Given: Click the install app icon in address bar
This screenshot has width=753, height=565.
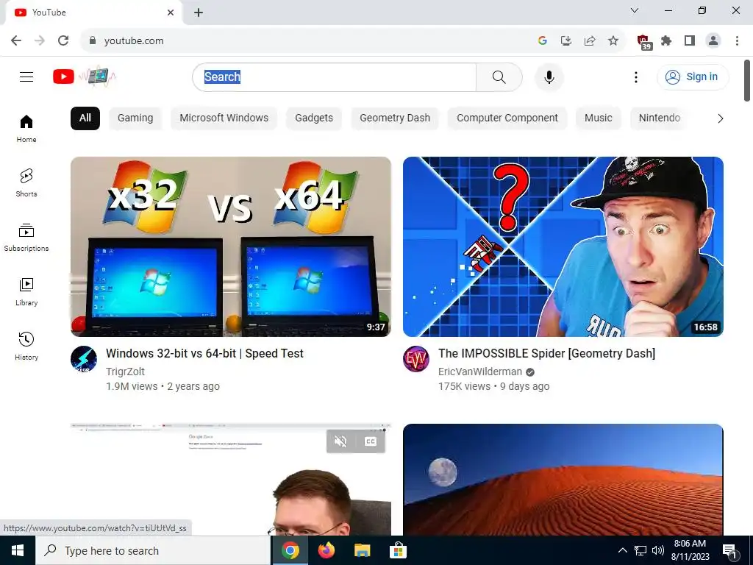Looking at the screenshot, I should pyautogui.click(x=566, y=41).
